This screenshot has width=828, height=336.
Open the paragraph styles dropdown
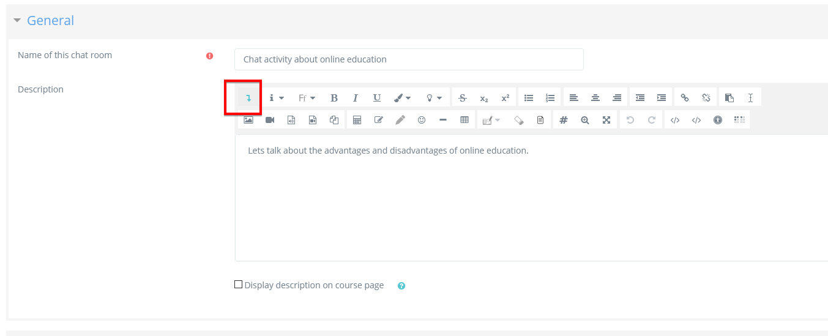click(277, 98)
